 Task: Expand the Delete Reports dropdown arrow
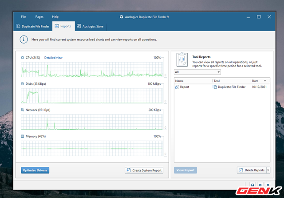(268, 170)
